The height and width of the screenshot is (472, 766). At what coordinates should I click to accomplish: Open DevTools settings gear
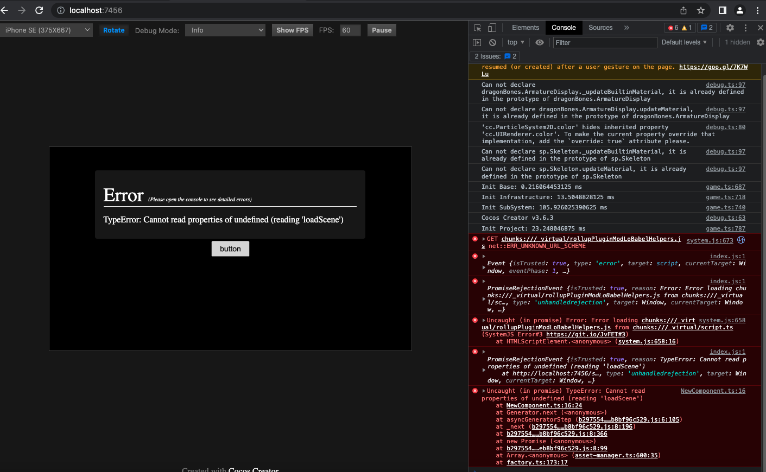(x=730, y=28)
